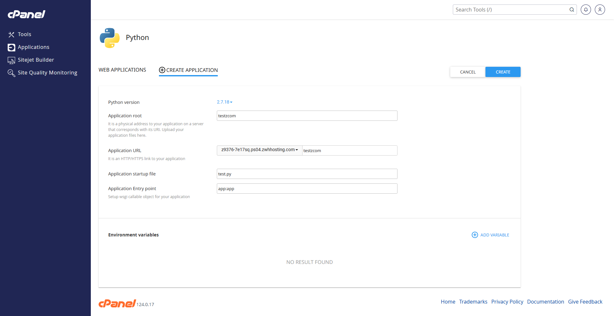Open Tools menu label in sidebar
Image resolution: width=614 pixels, height=316 pixels.
pos(25,34)
